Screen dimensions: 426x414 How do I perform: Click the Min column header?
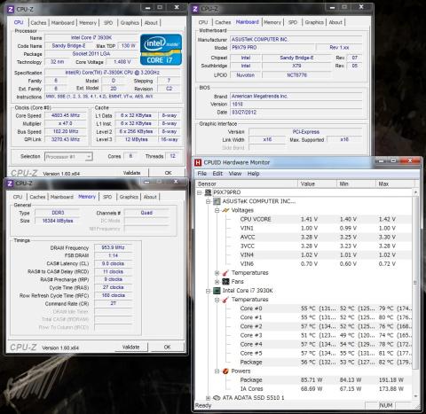point(356,184)
